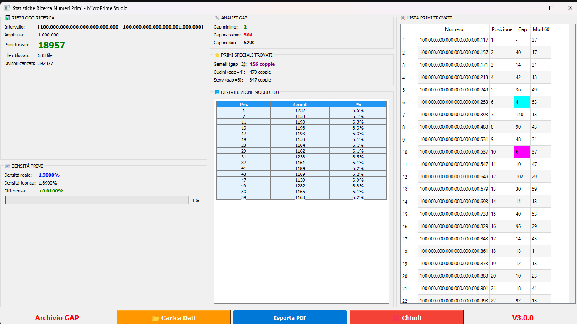Click the Ampiezza value 1.000.000
577x324 pixels.
pyautogui.click(x=48, y=35)
